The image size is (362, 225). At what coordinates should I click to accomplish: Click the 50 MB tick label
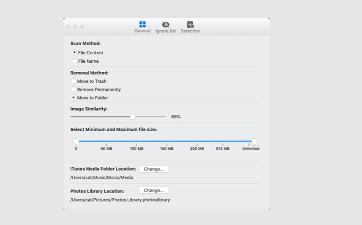click(106, 148)
